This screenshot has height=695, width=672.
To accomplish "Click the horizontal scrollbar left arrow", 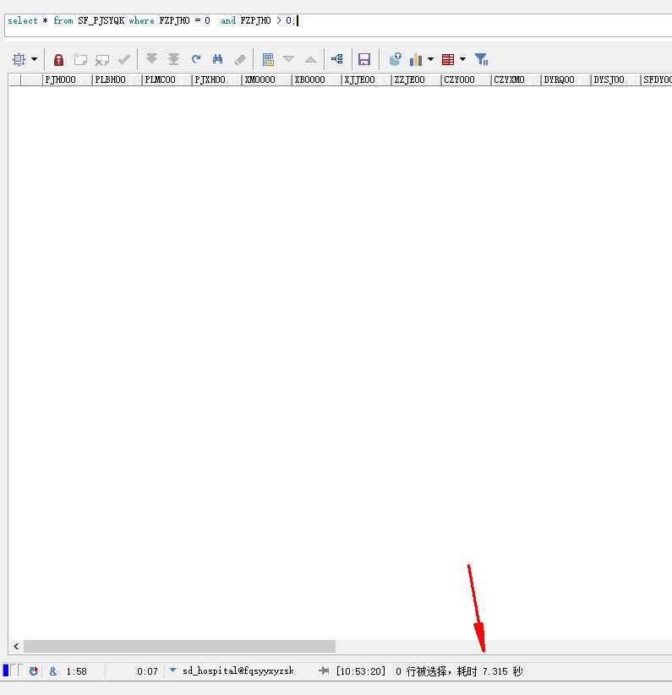I will [16, 646].
